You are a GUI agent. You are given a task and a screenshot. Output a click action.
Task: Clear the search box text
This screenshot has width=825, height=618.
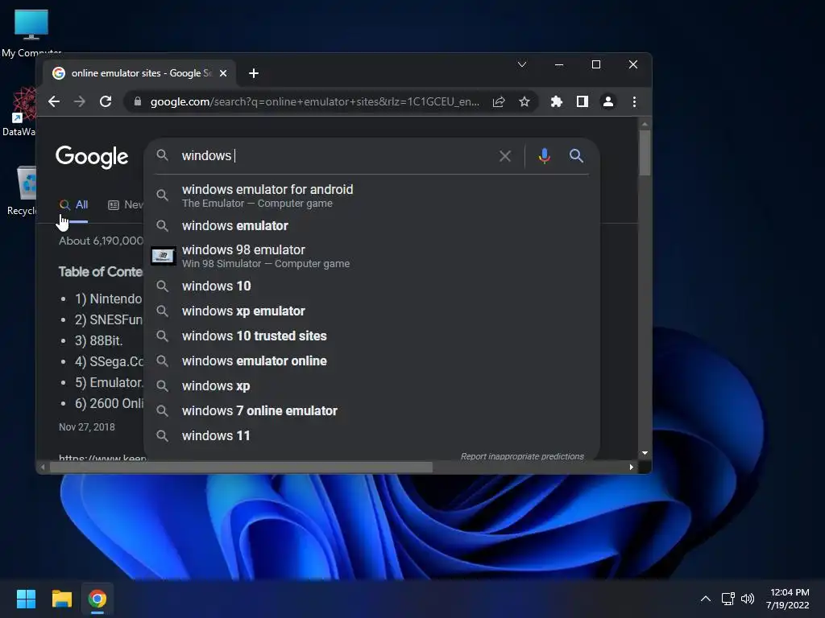pos(505,155)
